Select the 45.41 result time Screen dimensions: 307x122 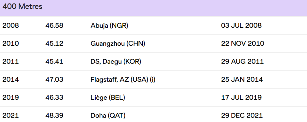[54, 61]
